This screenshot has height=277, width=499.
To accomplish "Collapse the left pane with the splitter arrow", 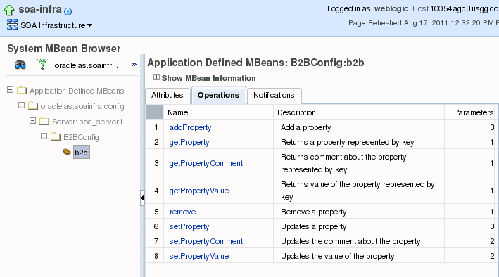I will tap(142, 198).
